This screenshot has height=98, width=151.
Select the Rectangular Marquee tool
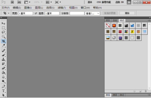point(4,28)
